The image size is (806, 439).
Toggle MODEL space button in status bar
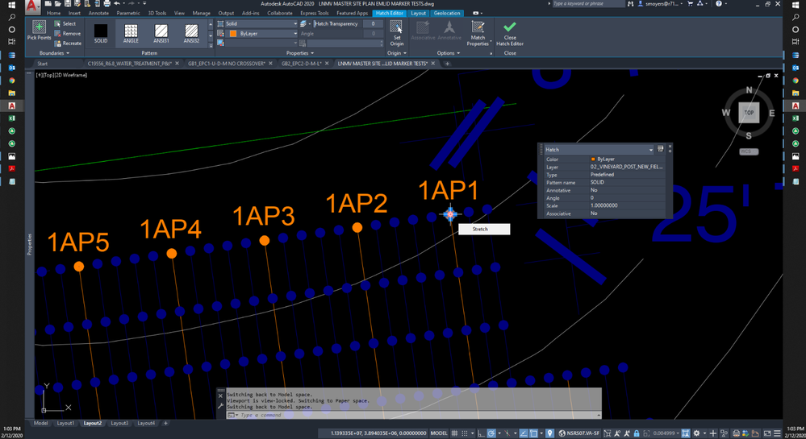(440, 433)
